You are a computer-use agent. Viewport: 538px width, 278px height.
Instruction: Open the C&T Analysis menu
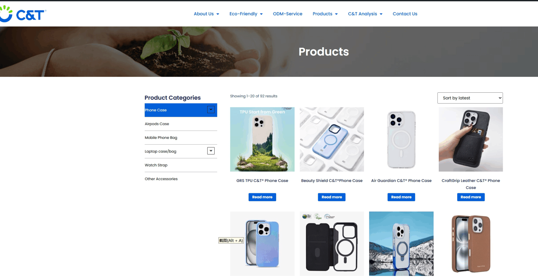[x=365, y=14]
